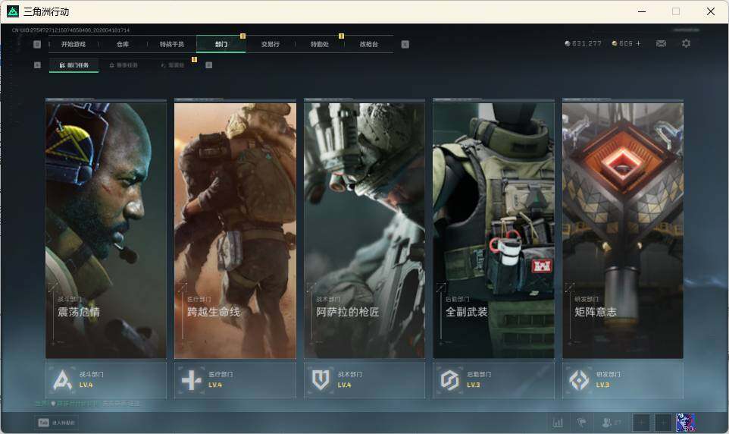Screen dimensions: 729x434
Task: Click the second empty squad invite slot
Action: point(663,423)
